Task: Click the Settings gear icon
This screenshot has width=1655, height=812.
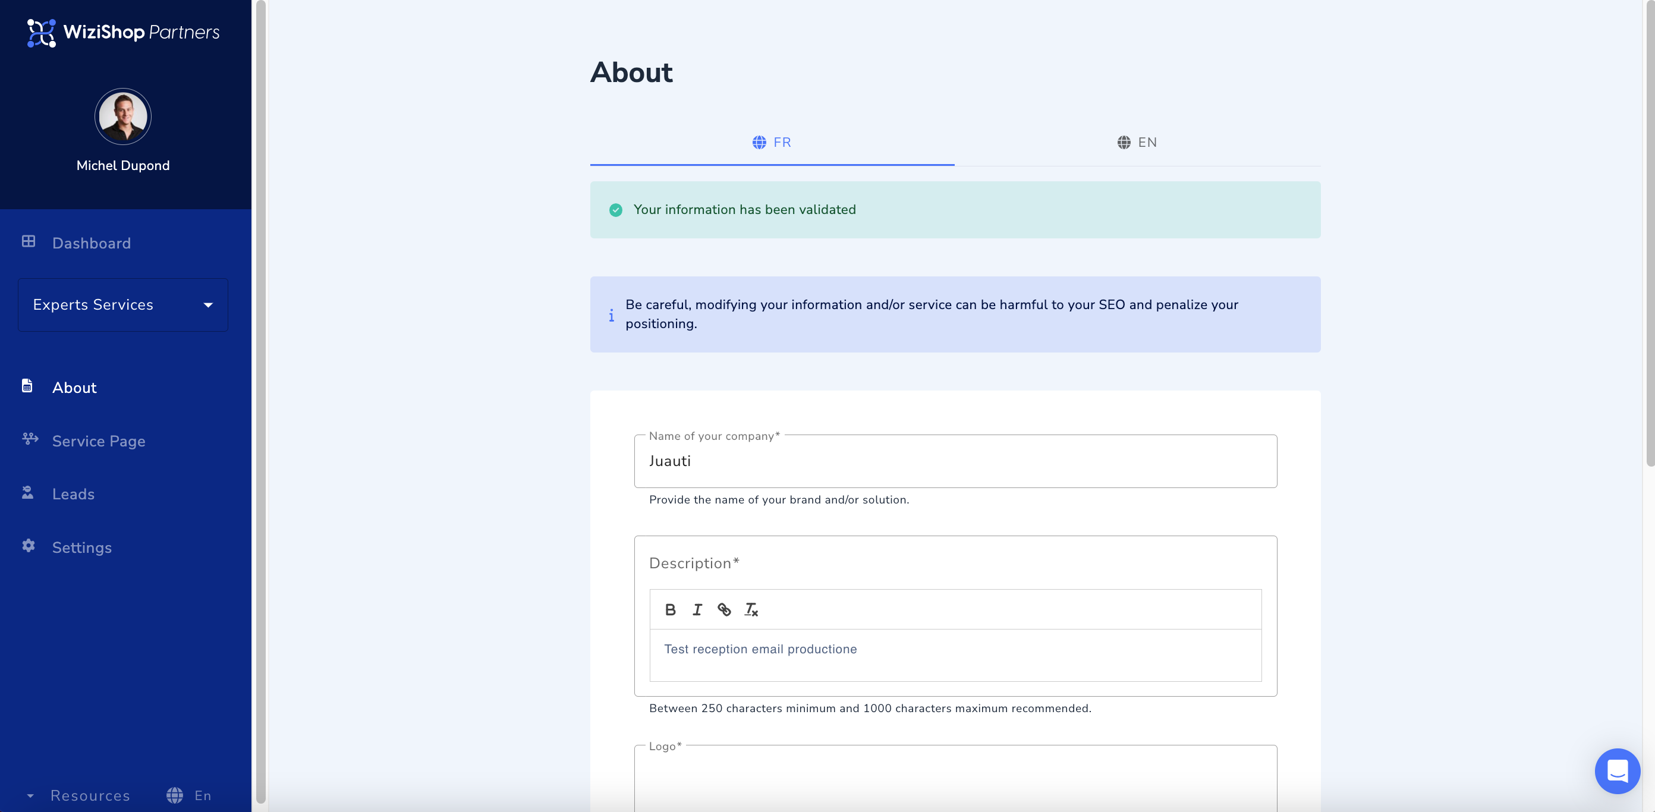Action: coord(29,546)
